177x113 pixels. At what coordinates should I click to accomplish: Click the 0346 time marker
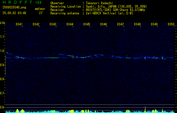click(x=104, y=24)
